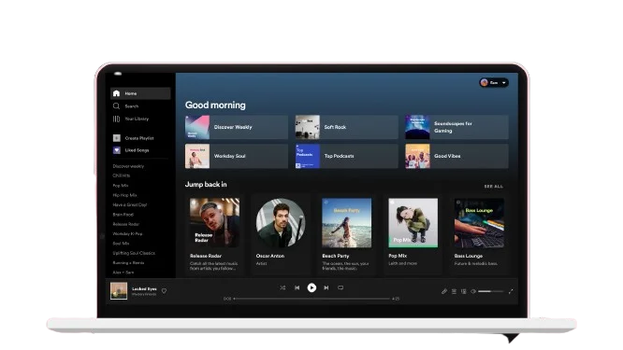623x350 pixels.
Task: Click the Top Podcasts shortcut artwork
Action: click(x=308, y=156)
